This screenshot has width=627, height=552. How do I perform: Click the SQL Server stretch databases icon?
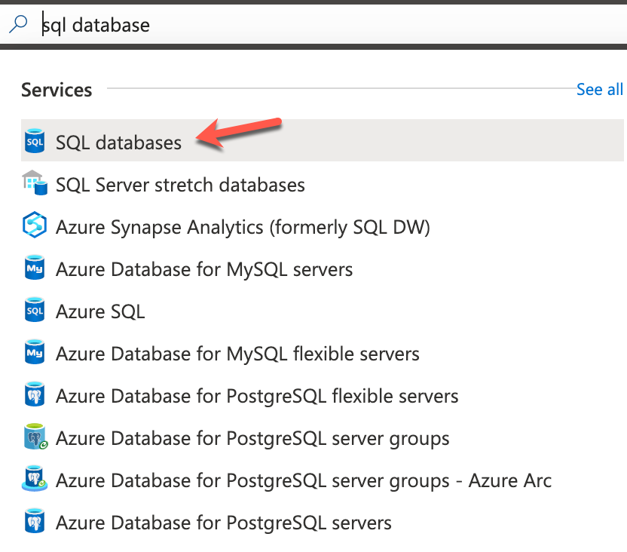click(35, 183)
